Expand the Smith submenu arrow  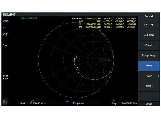click(159, 66)
